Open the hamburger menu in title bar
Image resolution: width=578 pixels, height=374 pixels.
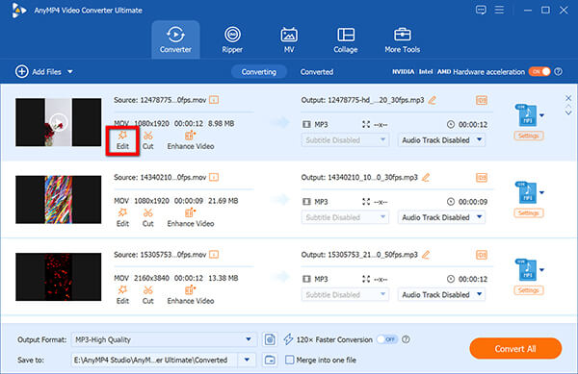pyautogui.click(x=499, y=10)
